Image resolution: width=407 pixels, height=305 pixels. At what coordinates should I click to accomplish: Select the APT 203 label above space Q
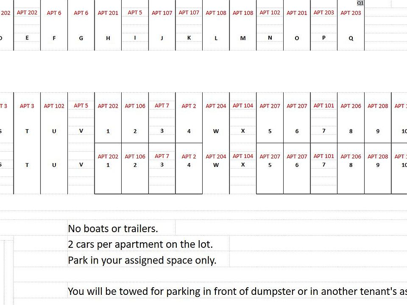click(x=351, y=13)
